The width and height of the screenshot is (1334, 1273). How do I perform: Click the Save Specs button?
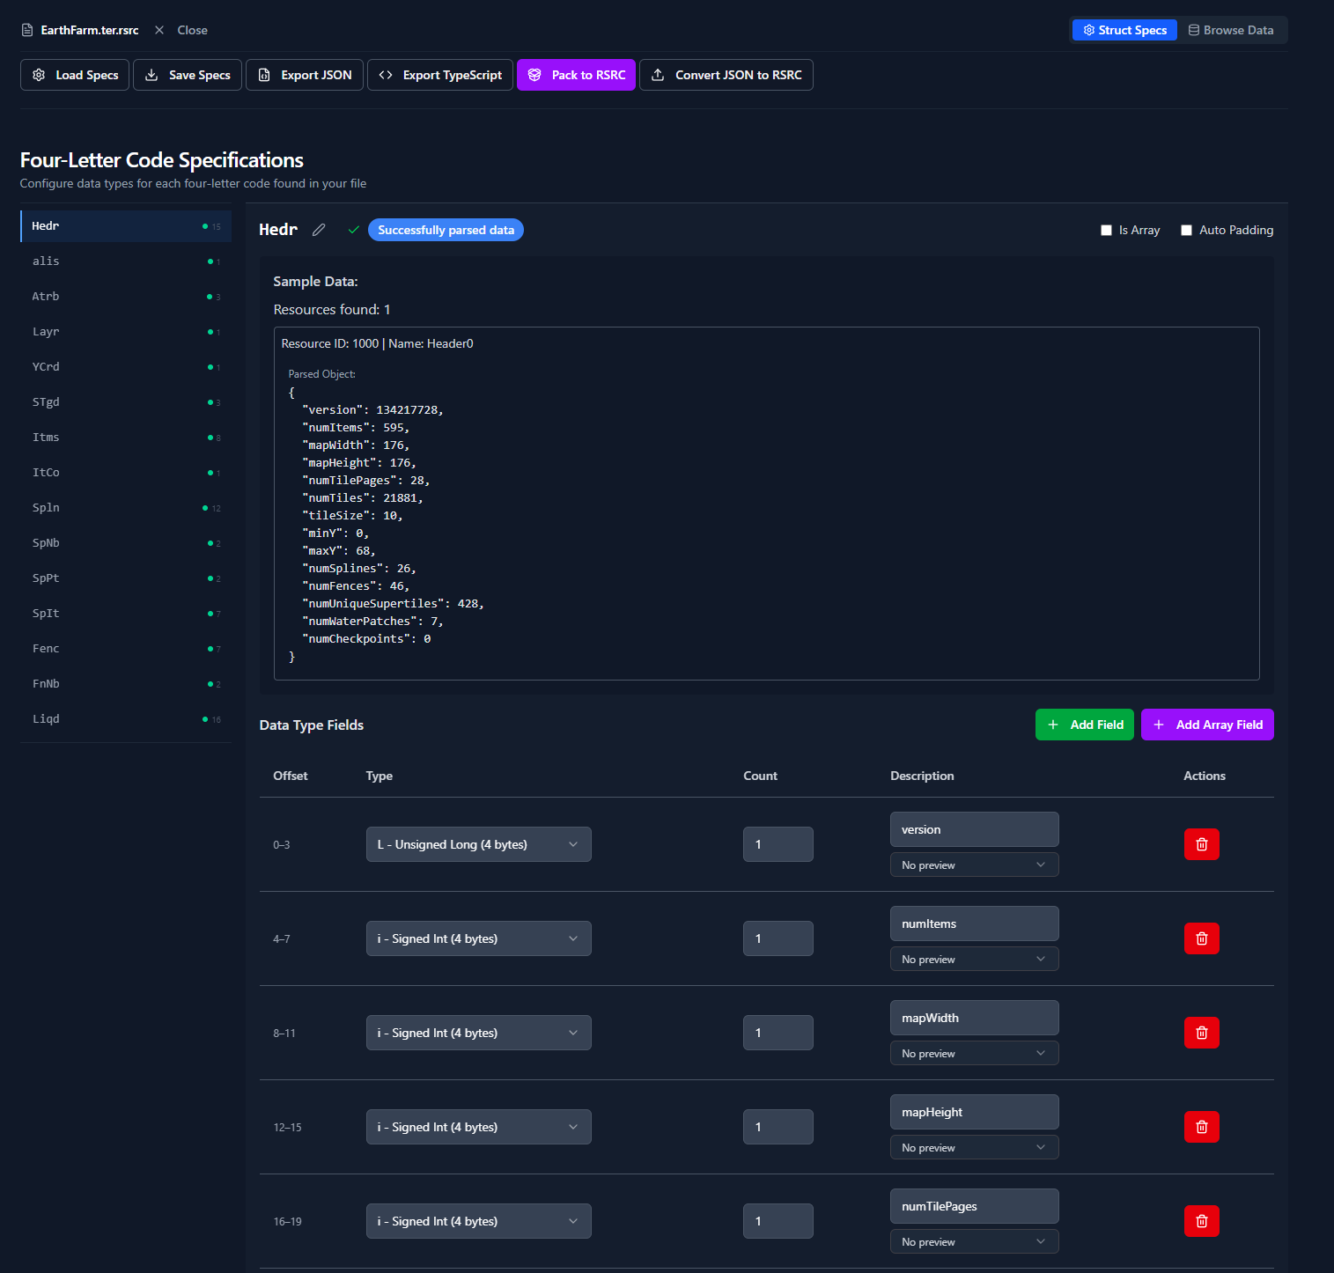[x=188, y=75]
